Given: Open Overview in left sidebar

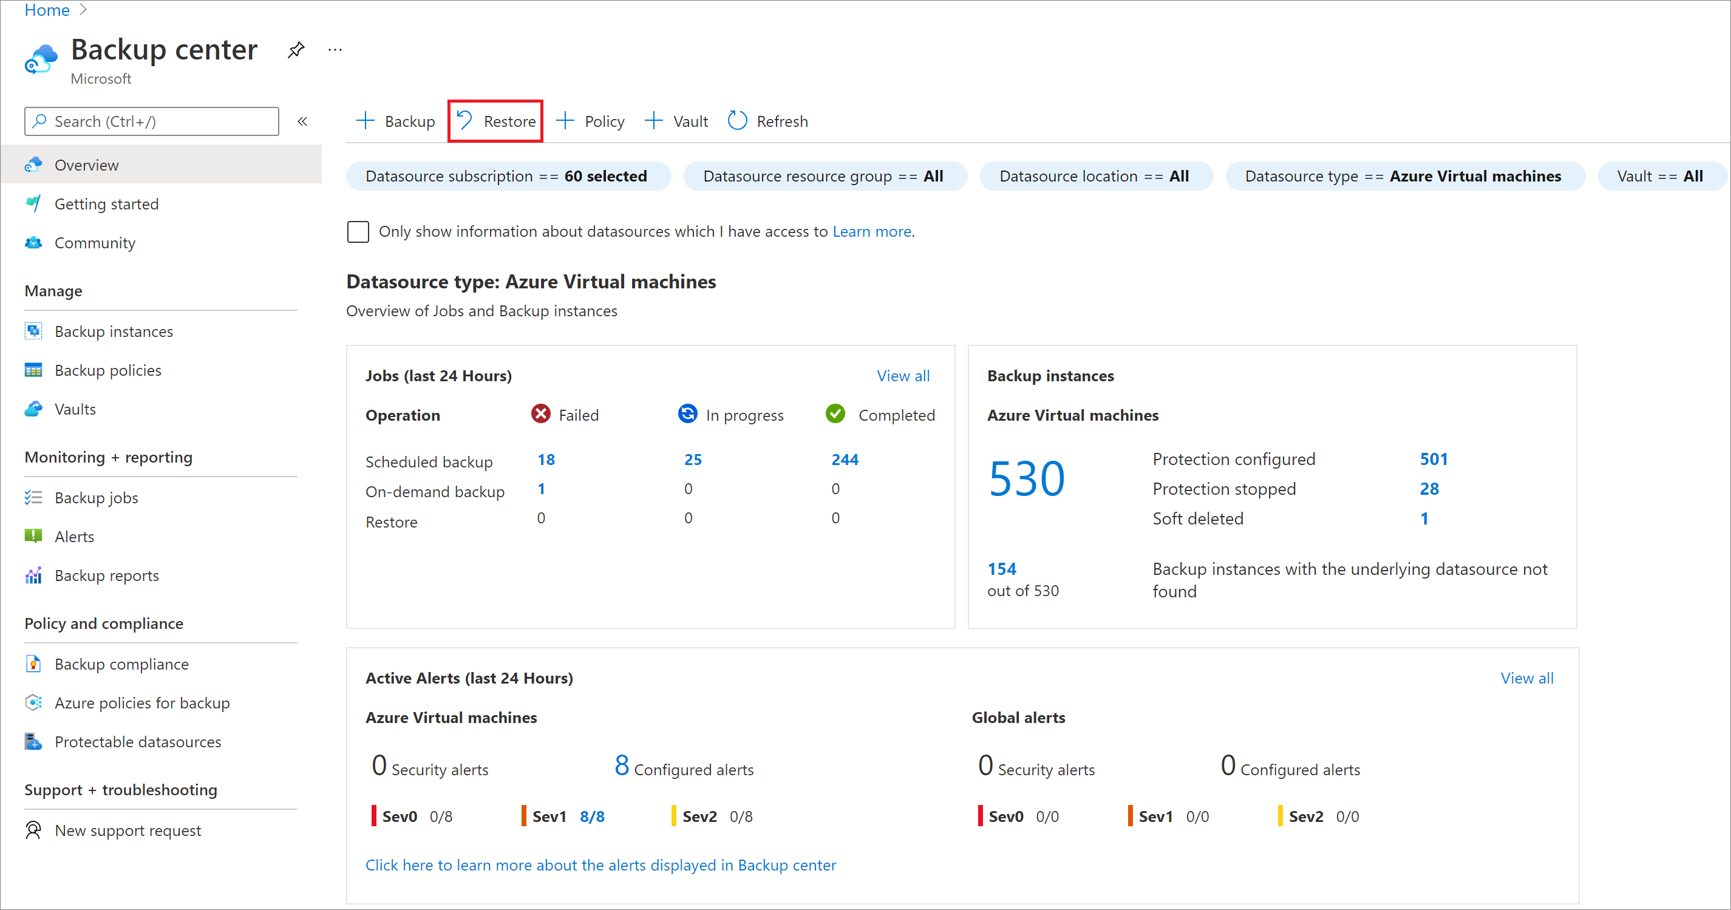Looking at the screenshot, I should (85, 165).
